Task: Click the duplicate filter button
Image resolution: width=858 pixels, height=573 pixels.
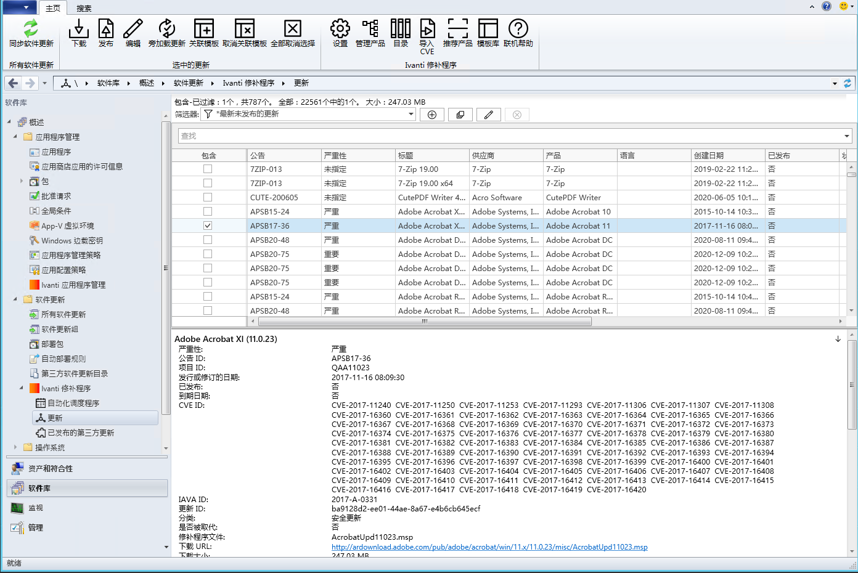Action: coord(460,115)
